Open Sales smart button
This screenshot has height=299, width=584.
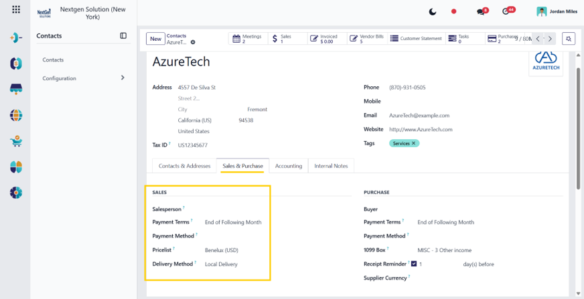288,39
